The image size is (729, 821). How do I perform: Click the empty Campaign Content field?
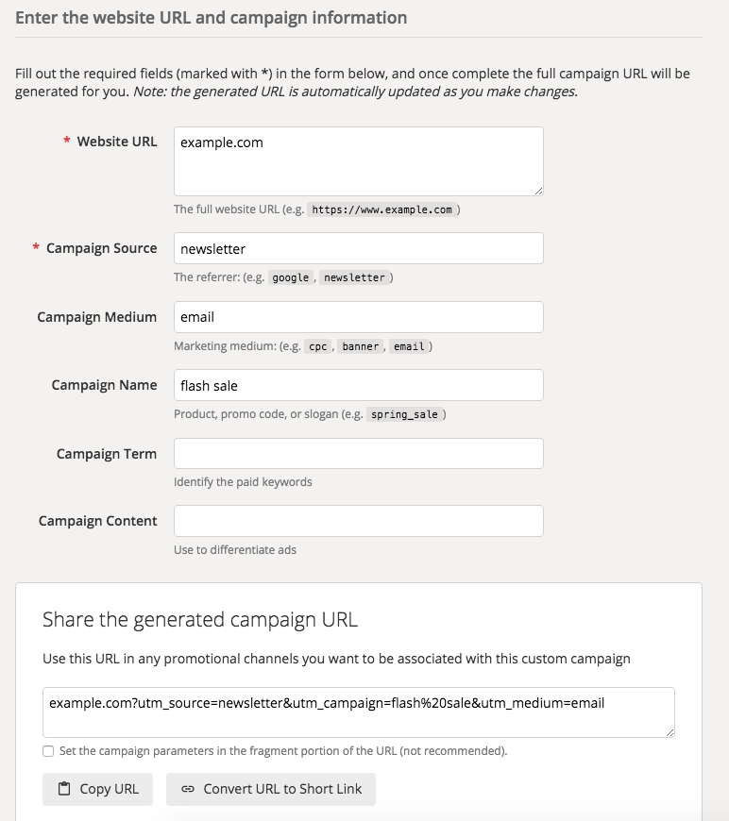click(x=359, y=521)
